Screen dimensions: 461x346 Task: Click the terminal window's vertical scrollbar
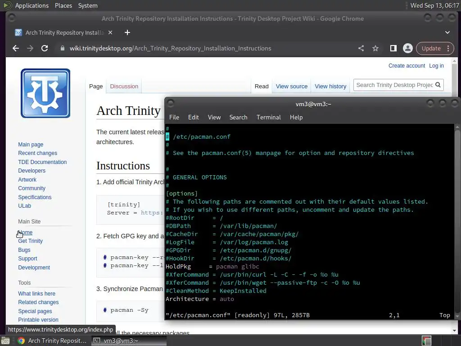pyautogui.click(x=457, y=221)
